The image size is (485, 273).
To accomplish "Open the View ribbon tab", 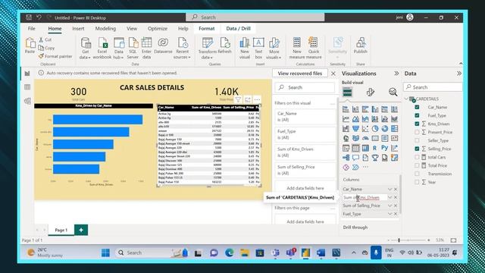I will pos(132,29).
